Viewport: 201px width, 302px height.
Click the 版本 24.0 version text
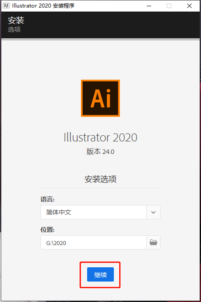click(100, 152)
